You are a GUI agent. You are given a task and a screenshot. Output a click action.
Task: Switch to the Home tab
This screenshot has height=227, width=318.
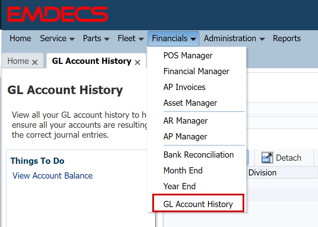(x=18, y=61)
